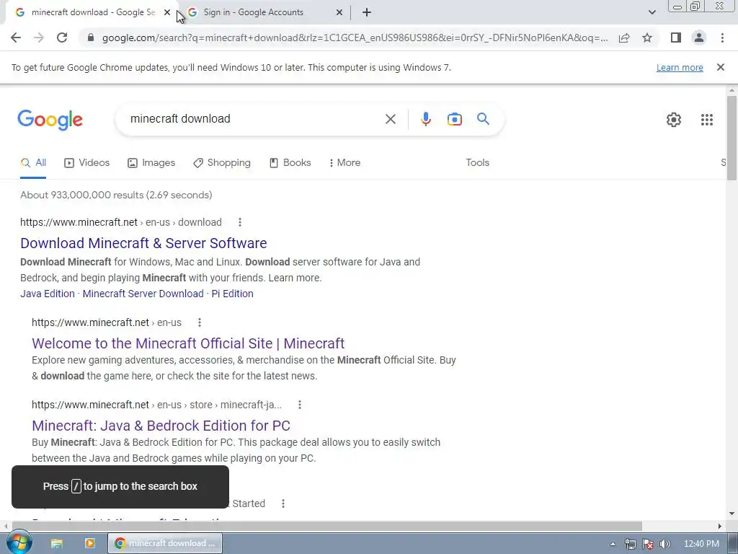Open a new tab with the plus button
738x554 pixels.
click(367, 12)
